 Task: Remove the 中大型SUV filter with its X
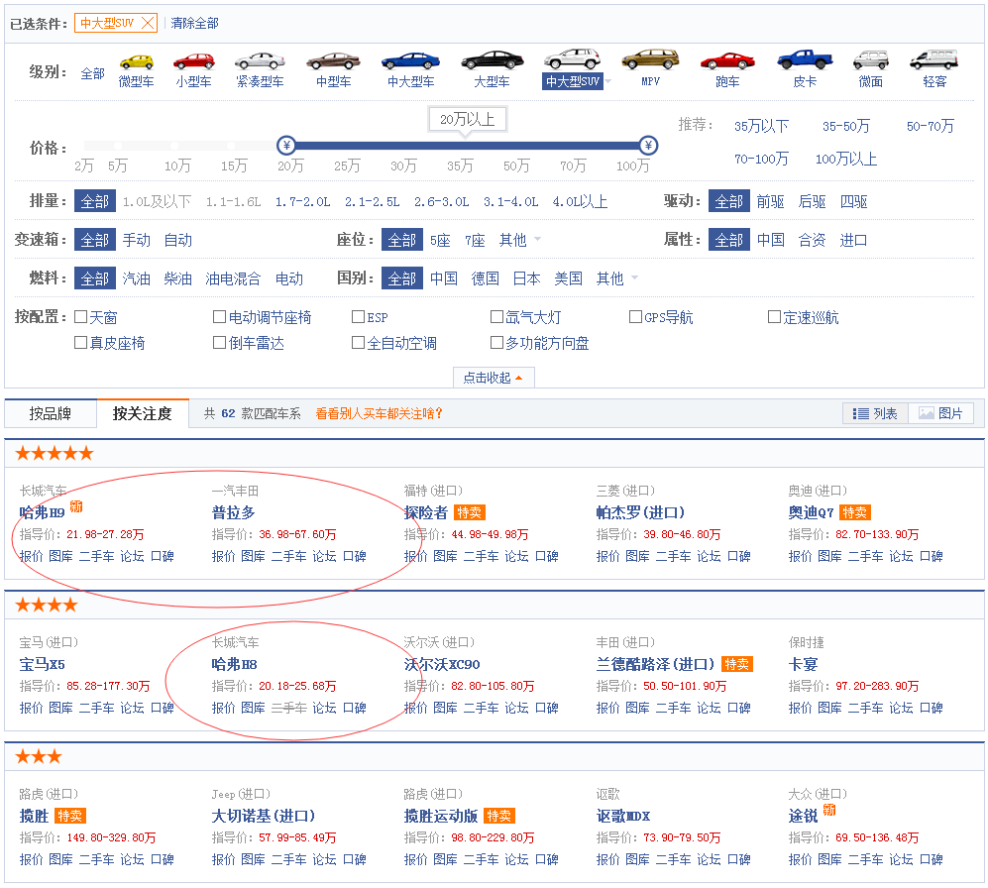pyautogui.click(x=148, y=24)
